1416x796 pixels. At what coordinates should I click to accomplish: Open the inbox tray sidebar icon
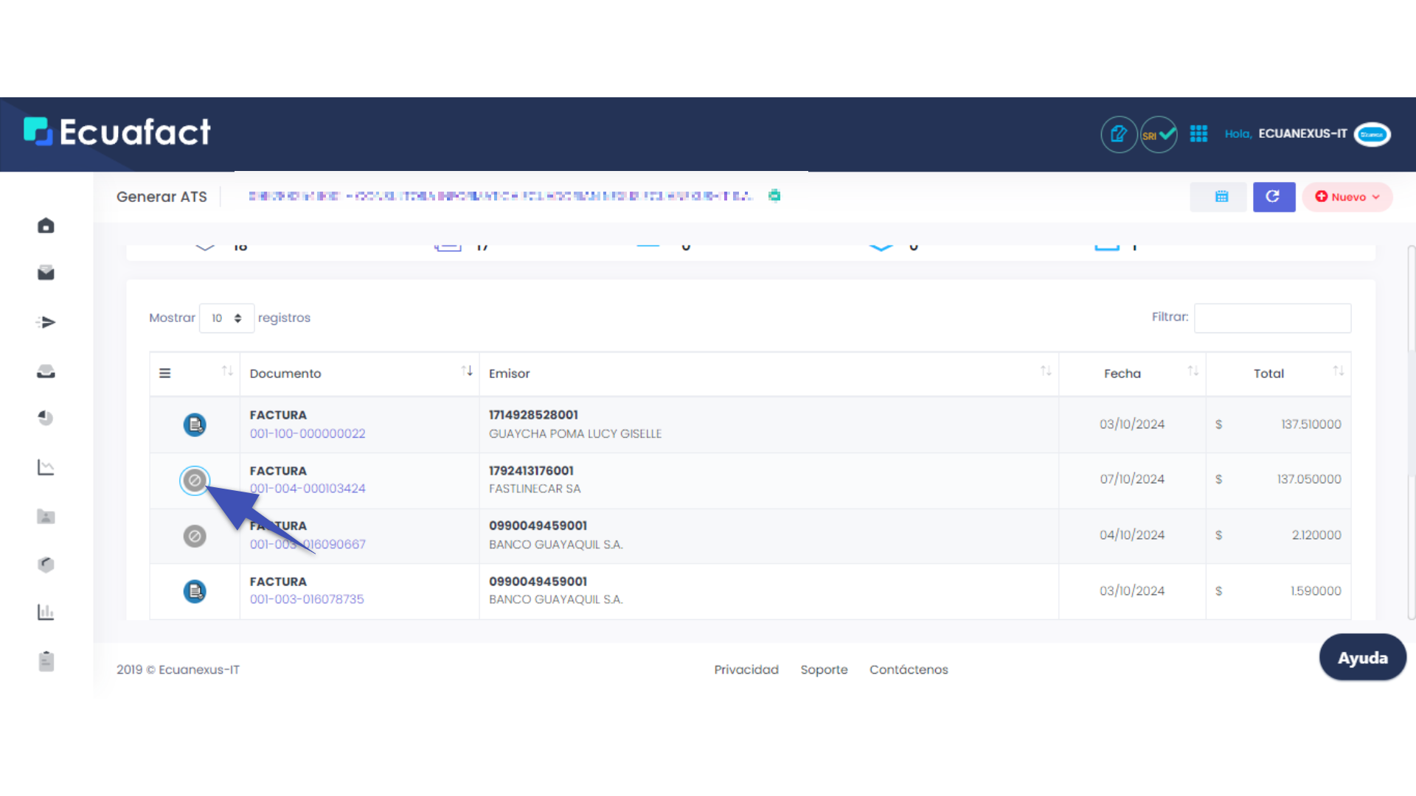pyautogui.click(x=46, y=371)
